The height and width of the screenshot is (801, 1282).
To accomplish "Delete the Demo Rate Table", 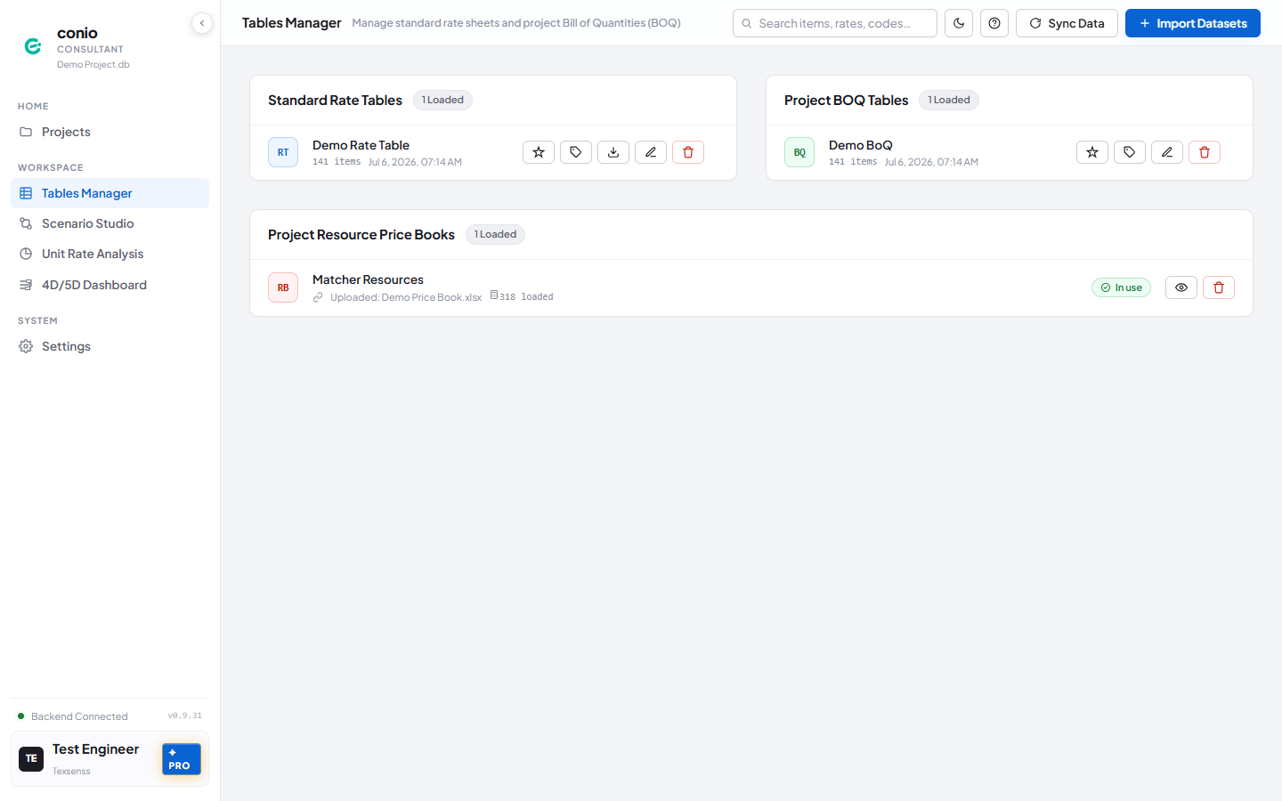I will click(x=688, y=152).
